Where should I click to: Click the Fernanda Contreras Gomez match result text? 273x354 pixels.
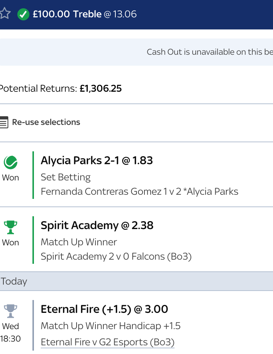[140, 192]
